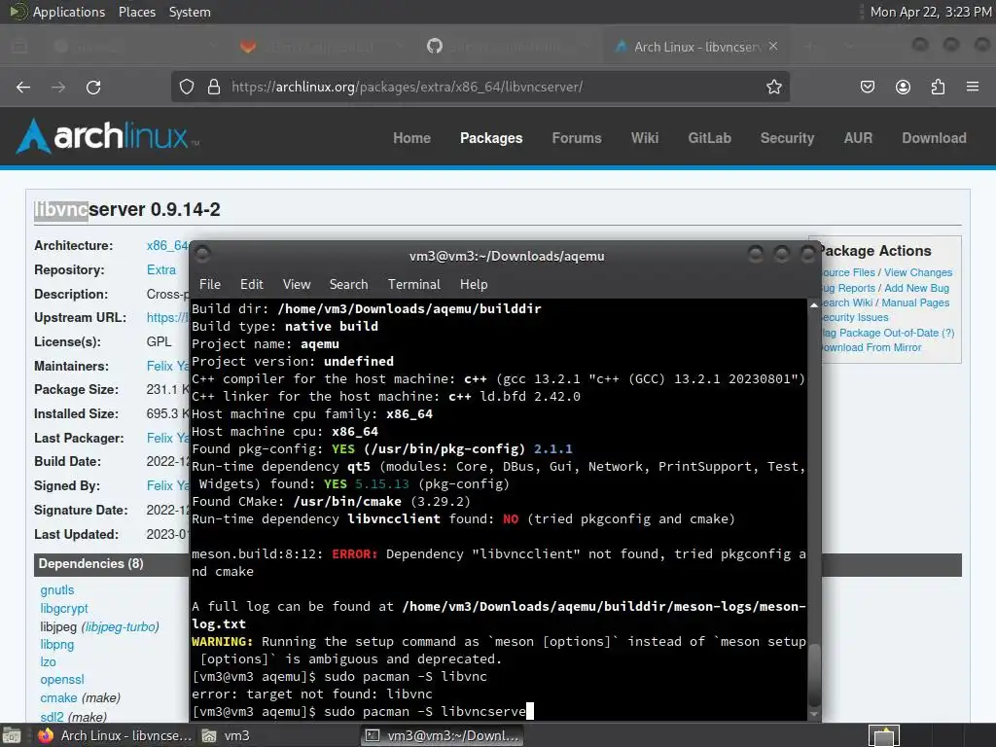Open the terminal View menu

pyautogui.click(x=297, y=285)
